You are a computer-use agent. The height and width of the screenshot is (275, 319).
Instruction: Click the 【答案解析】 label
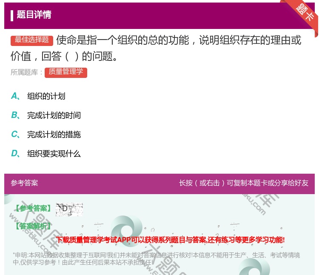[x=33, y=226]
